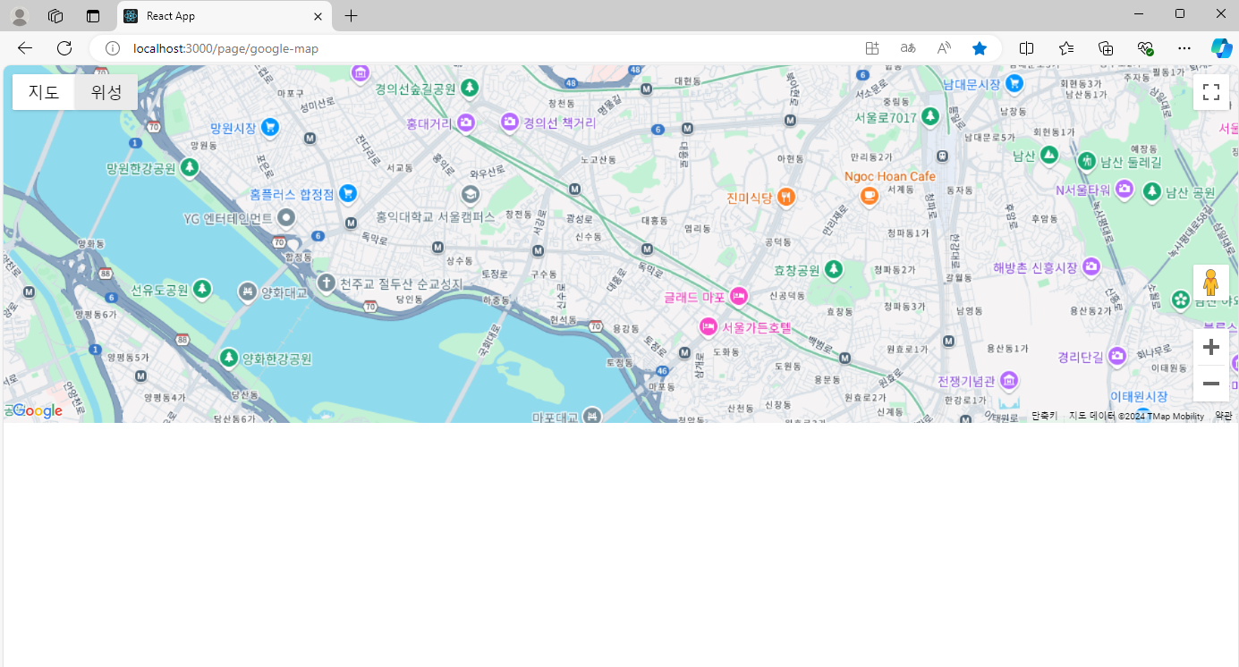The width and height of the screenshot is (1239, 667).
Task: Click the 경리단길 attraction marker
Action: [x=1117, y=357]
